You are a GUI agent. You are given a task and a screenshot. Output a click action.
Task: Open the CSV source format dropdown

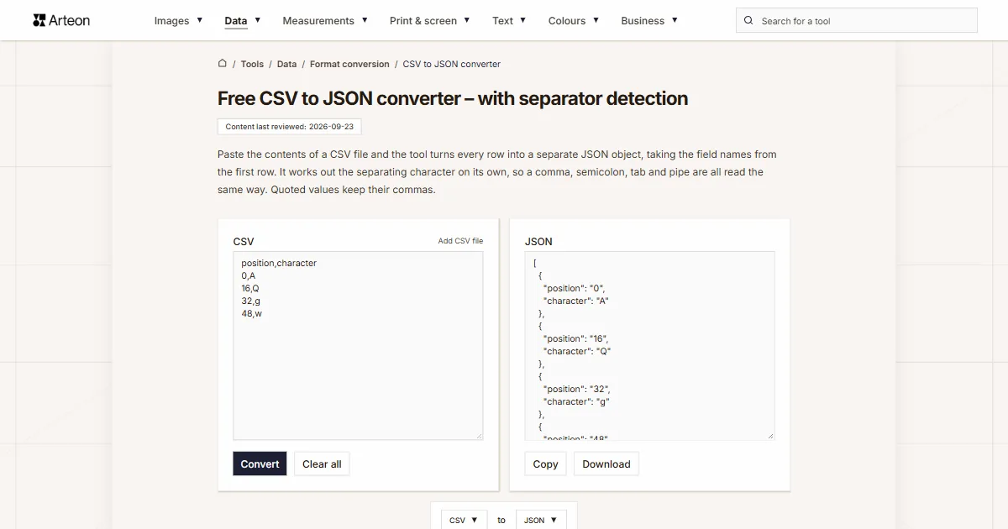click(464, 520)
